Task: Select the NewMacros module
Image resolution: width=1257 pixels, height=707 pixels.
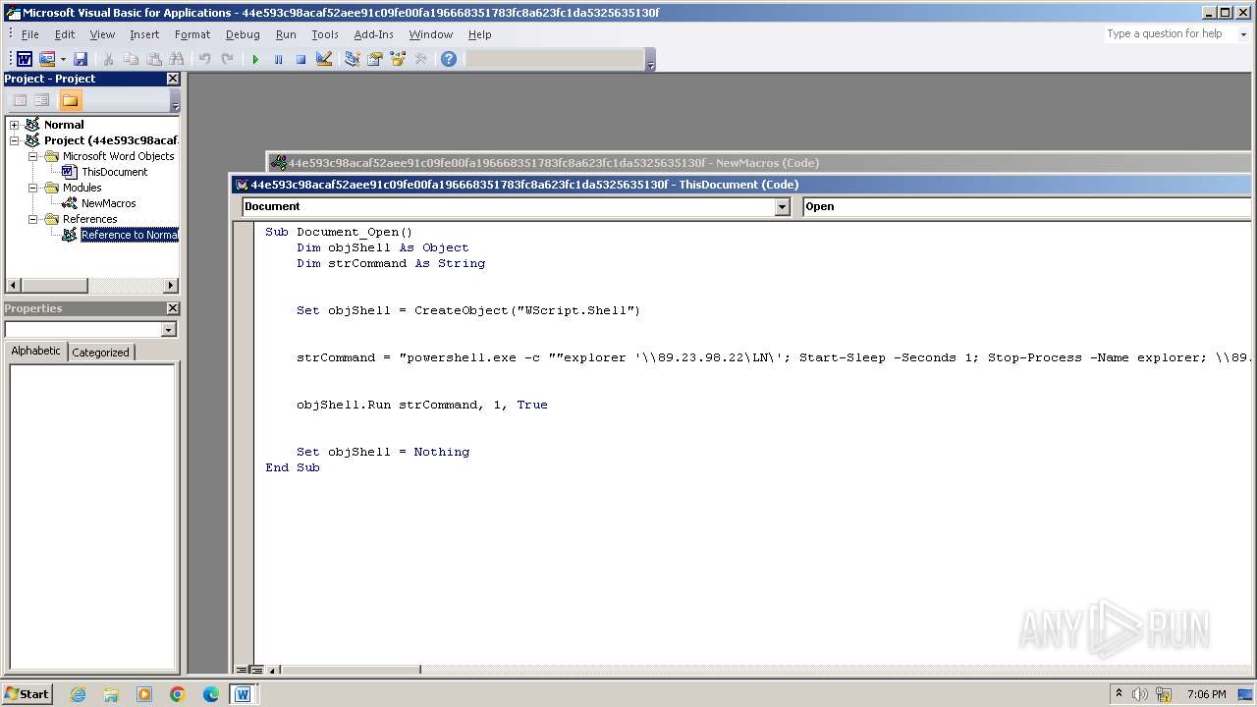Action: [x=109, y=203]
